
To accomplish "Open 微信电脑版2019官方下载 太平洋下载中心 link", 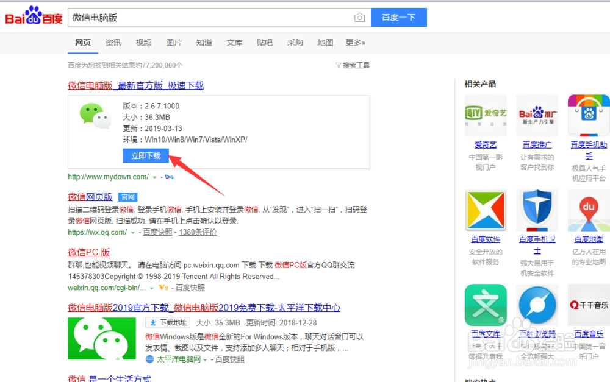I will coord(204,308).
